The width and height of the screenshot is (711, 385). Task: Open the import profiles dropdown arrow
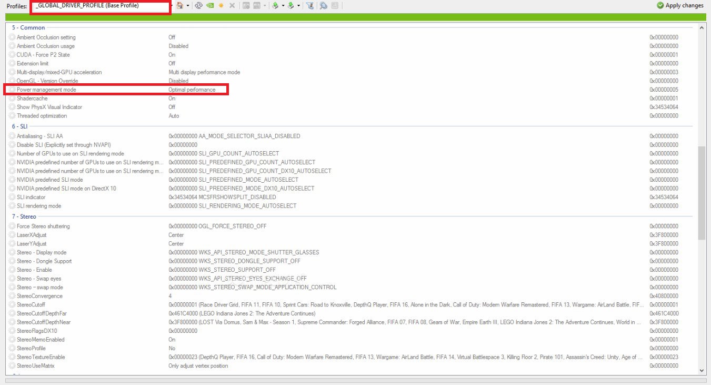tap(298, 6)
